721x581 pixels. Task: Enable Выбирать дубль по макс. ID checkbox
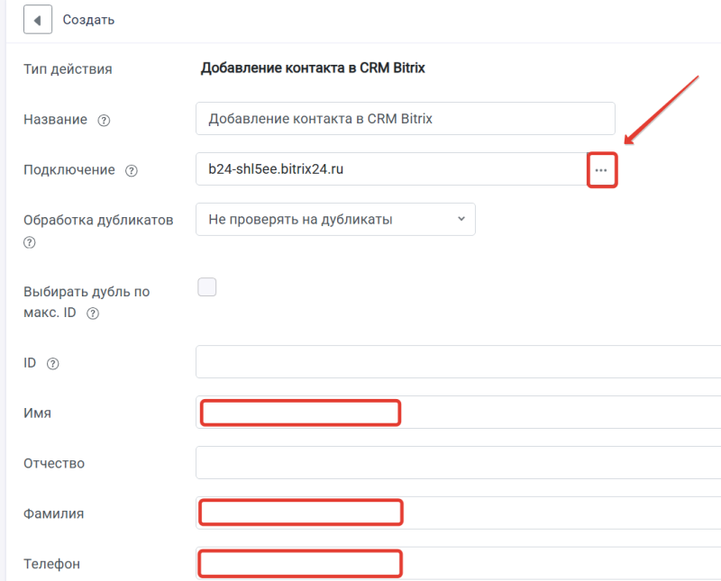207,287
